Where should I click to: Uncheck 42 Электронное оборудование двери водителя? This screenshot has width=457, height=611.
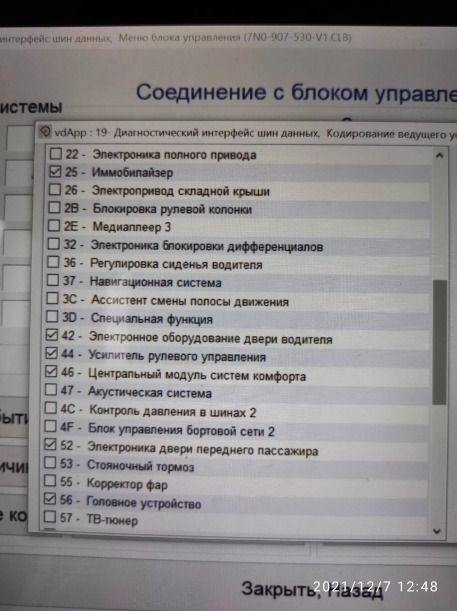click(x=52, y=335)
